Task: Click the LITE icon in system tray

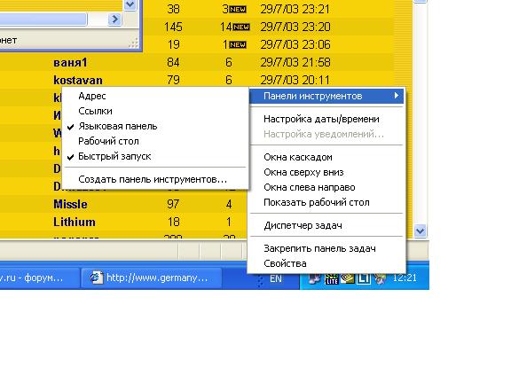Action: [x=332, y=278]
